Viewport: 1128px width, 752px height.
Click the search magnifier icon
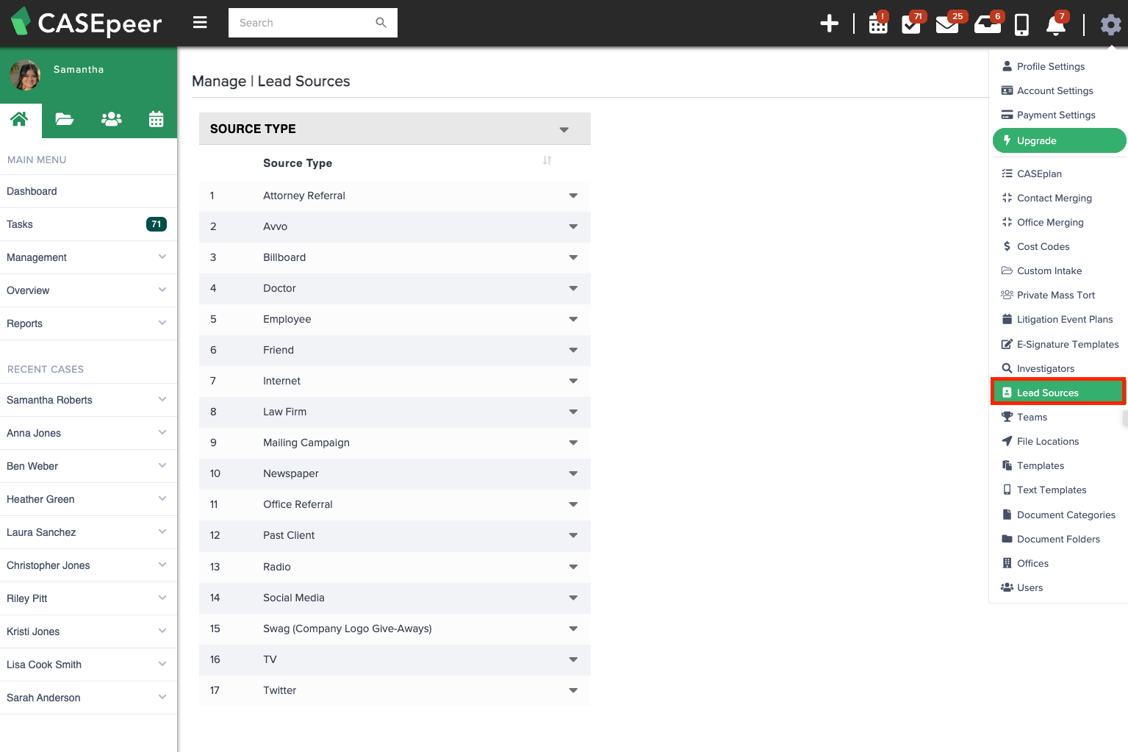381,23
